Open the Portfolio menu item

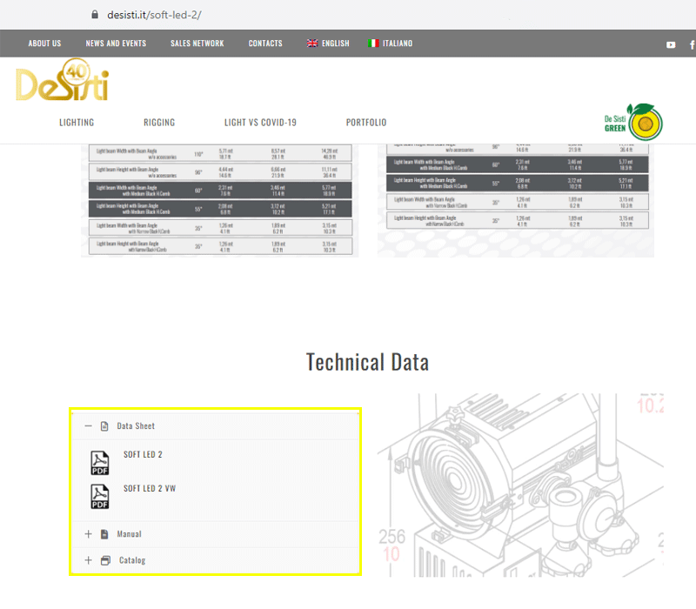pyautogui.click(x=366, y=123)
